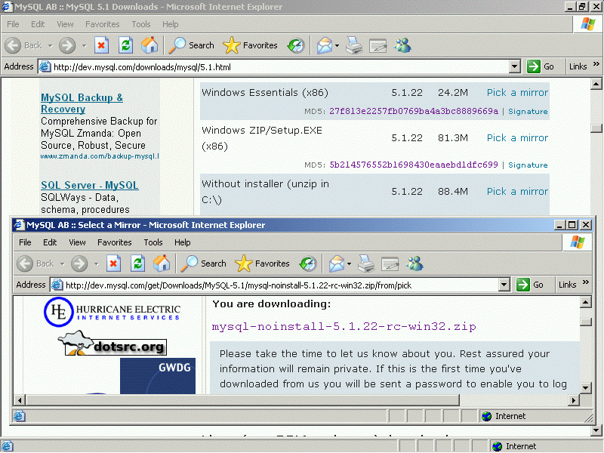604x453 pixels.
Task: Click Back arrow in Select a Mirror window
Action: pyautogui.click(x=25, y=263)
